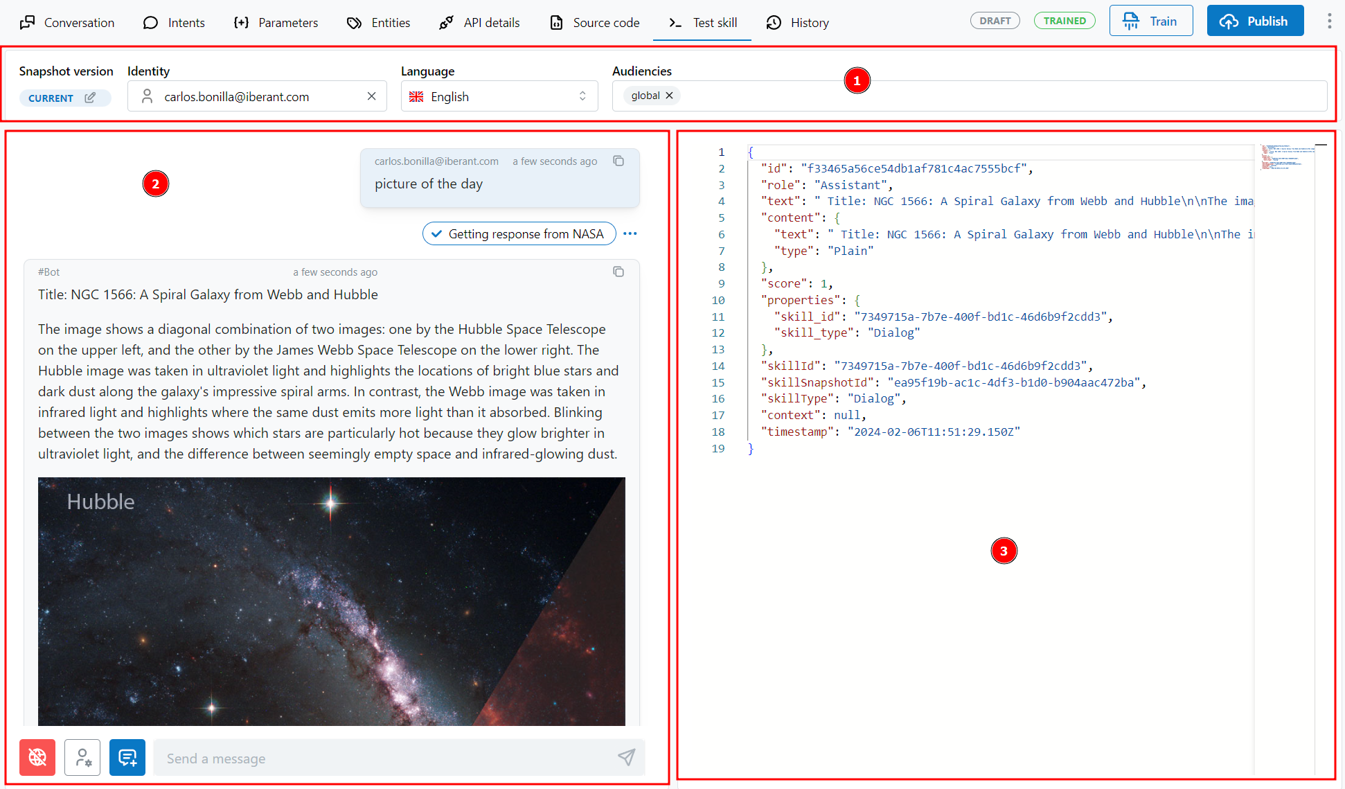
Task: Copy the 'picture of the day' message
Action: (x=618, y=161)
